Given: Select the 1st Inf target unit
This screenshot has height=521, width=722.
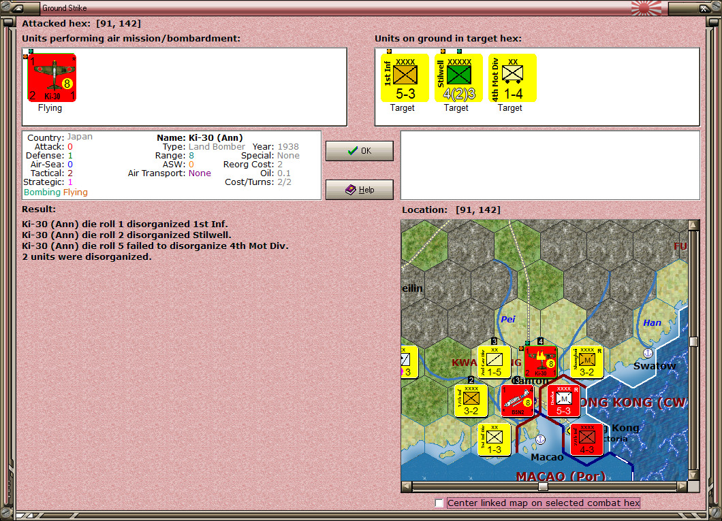Looking at the screenshot, I should click(x=405, y=78).
